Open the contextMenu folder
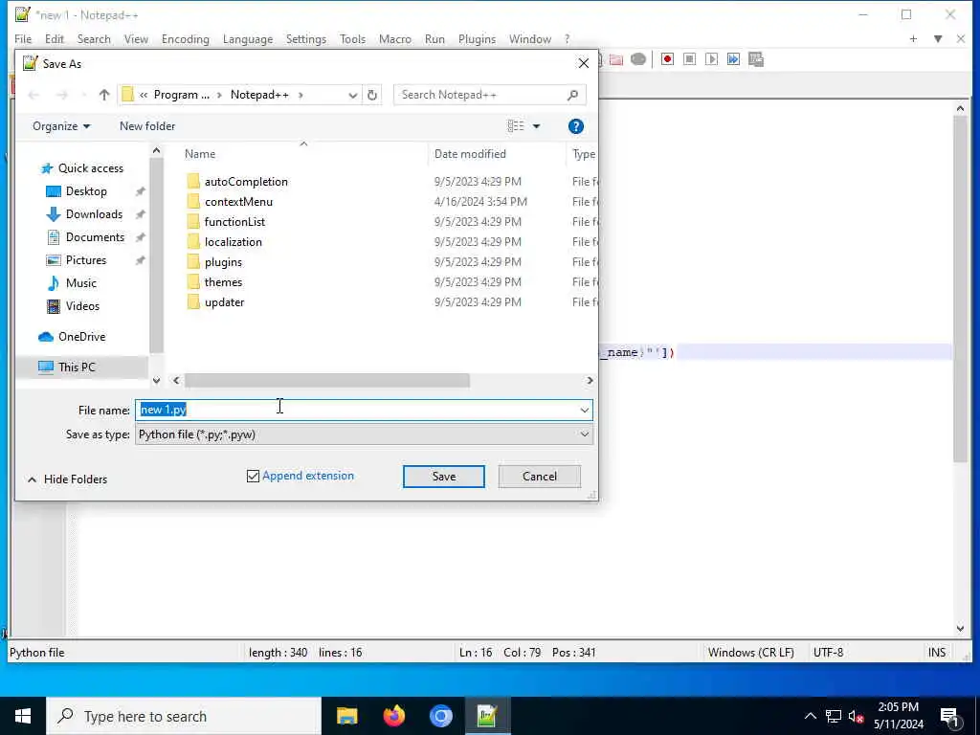 coord(238,201)
